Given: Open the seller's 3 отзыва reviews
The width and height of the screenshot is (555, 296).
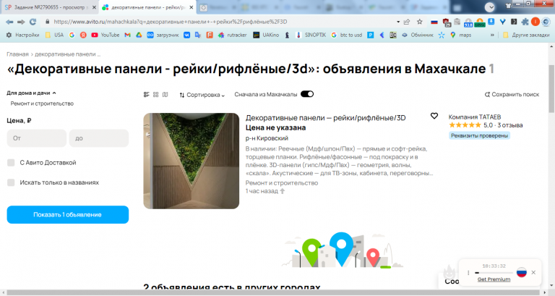Looking at the screenshot, I should coord(510,125).
